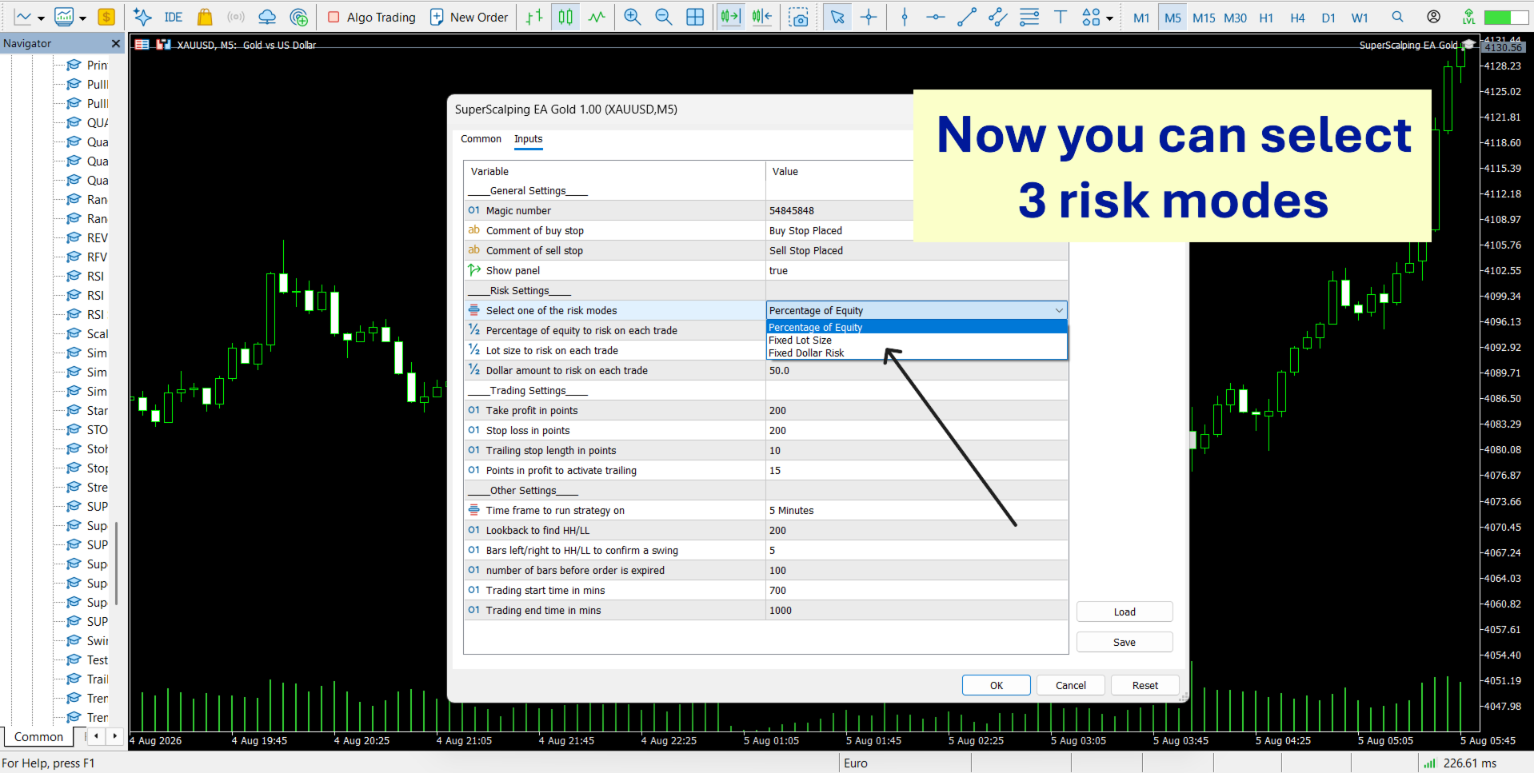Confirm settings with OK button
The height and width of the screenshot is (773, 1534).
click(x=997, y=685)
